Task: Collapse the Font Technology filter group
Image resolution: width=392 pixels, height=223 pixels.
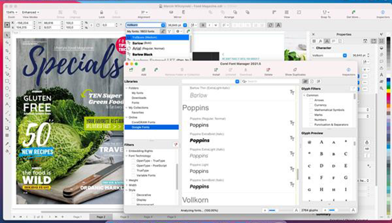Action: [x=127, y=156]
